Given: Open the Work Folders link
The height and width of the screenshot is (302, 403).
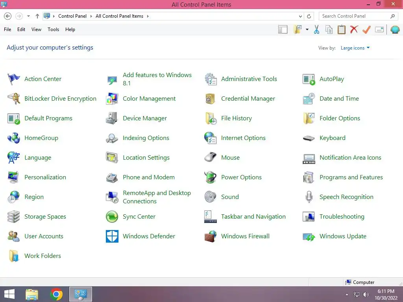Looking at the screenshot, I should 43,256.
